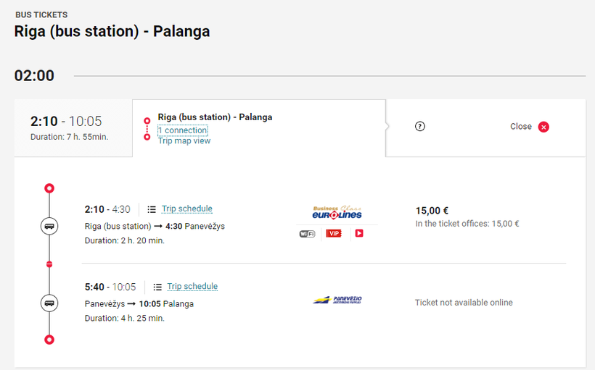Viewport: 595px width, 370px height.
Task: Click the bus icon for Riga–Panevėžys leg
Action: pyautogui.click(x=49, y=225)
